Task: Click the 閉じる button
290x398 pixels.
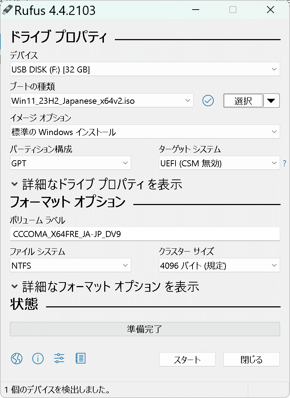Action: [251, 359]
